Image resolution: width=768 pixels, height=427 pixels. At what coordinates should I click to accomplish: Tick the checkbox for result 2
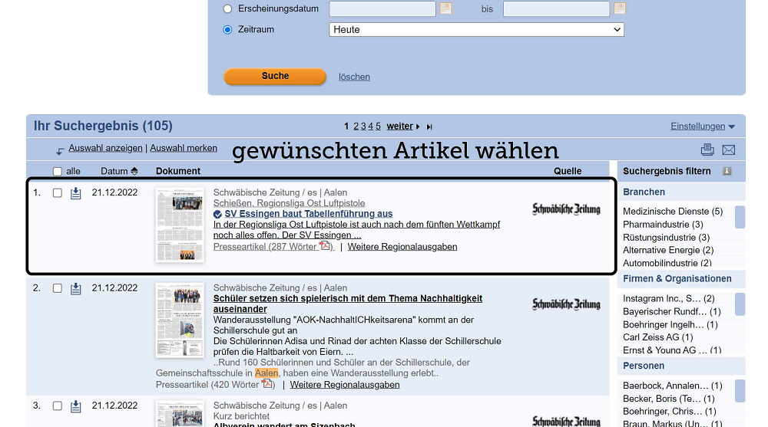(x=58, y=289)
